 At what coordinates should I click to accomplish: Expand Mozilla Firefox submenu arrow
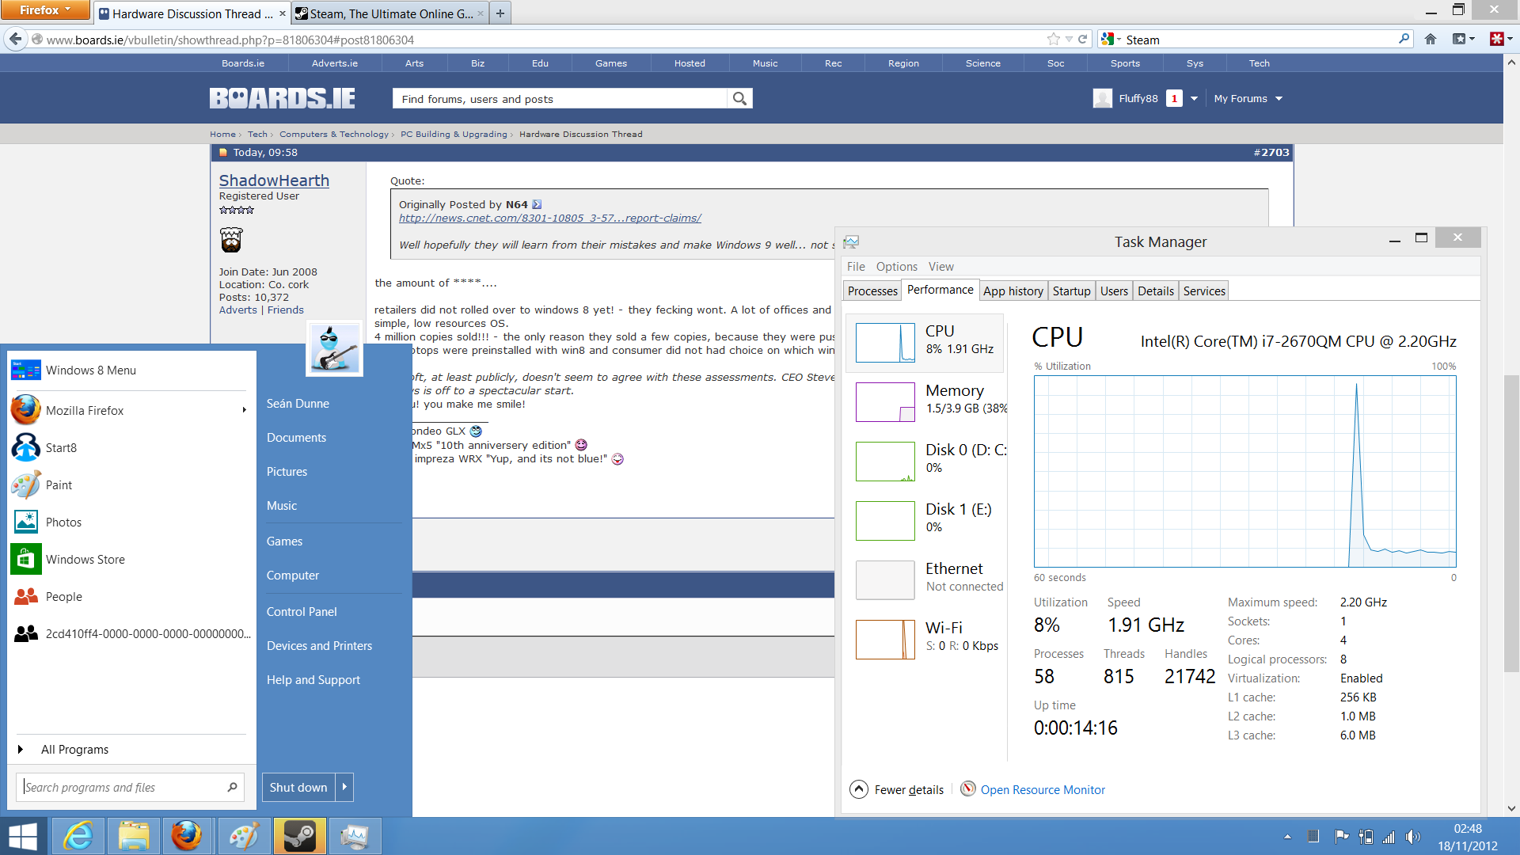244,410
